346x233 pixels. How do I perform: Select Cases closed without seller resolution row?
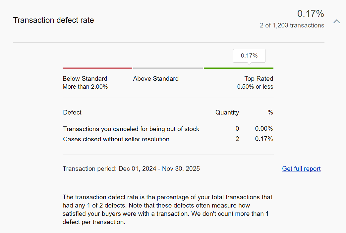tap(116, 139)
